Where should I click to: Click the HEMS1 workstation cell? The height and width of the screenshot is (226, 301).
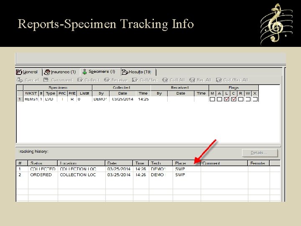tap(31, 99)
